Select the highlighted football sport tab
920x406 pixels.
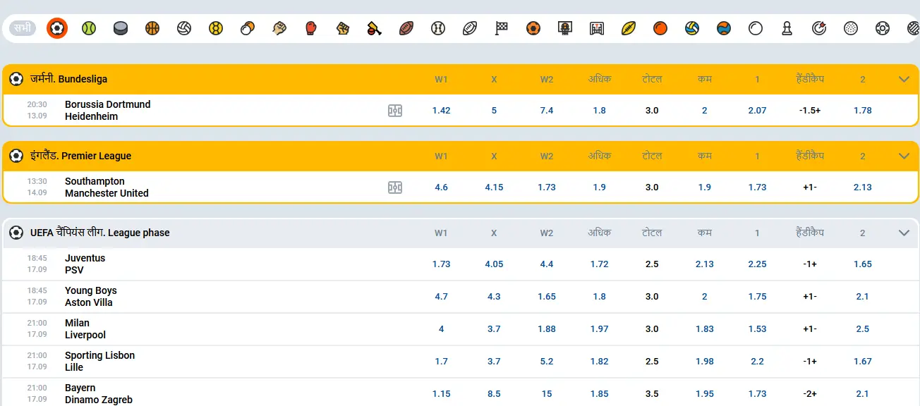(57, 28)
